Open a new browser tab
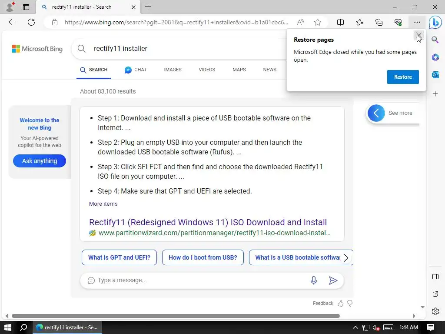The height and width of the screenshot is (334, 445). tap(148, 7)
